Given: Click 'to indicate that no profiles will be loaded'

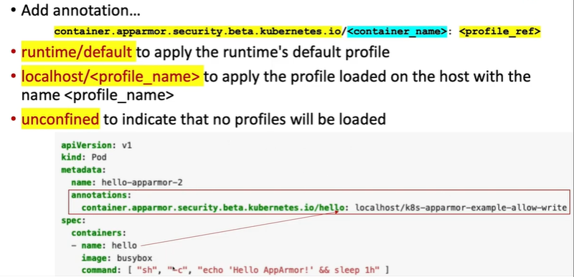Looking at the screenshot, I should coord(244,119).
